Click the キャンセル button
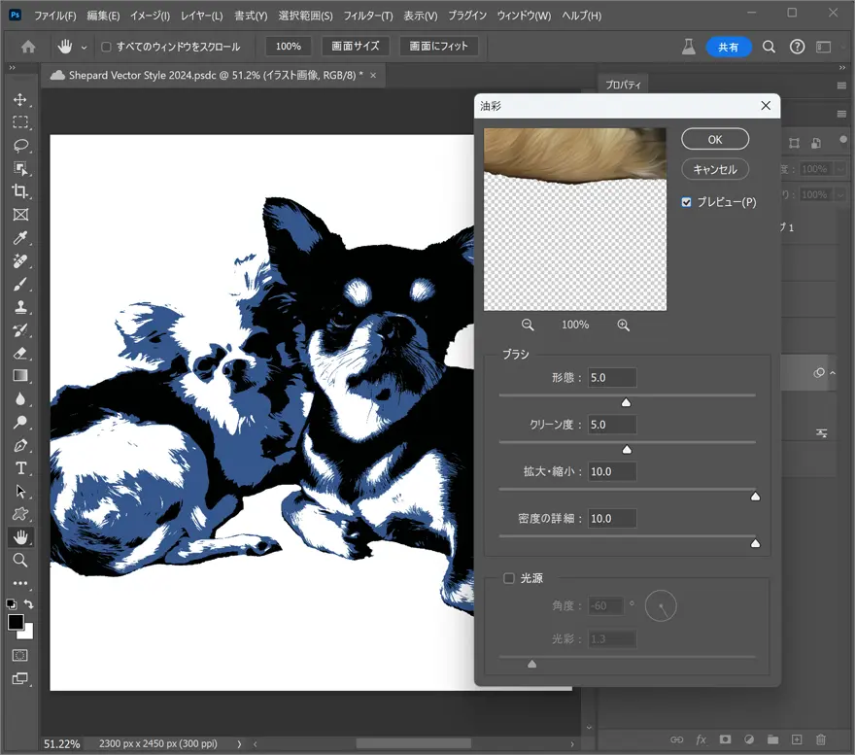Viewport: 855px width, 755px height. (x=714, y=169)
